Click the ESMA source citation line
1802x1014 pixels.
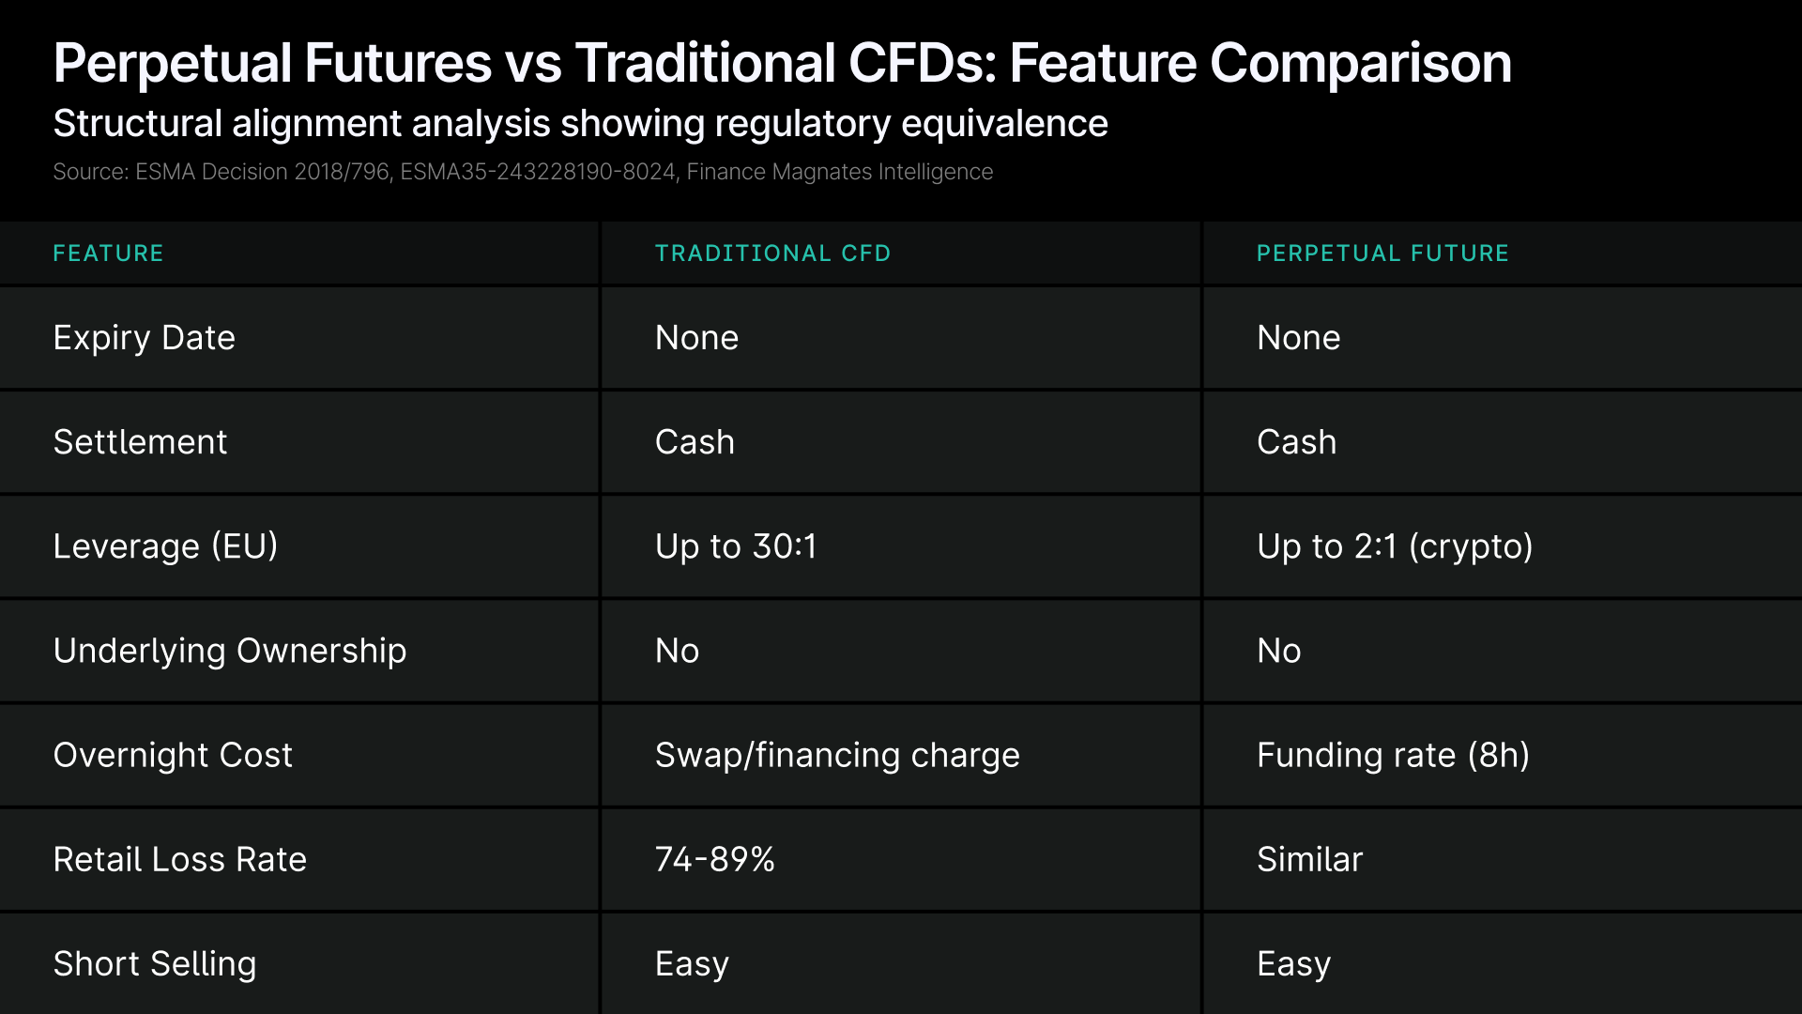tap(523, 172)
